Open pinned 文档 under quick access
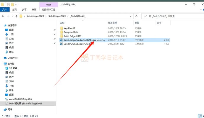The image size is (204, 118). 11,39
